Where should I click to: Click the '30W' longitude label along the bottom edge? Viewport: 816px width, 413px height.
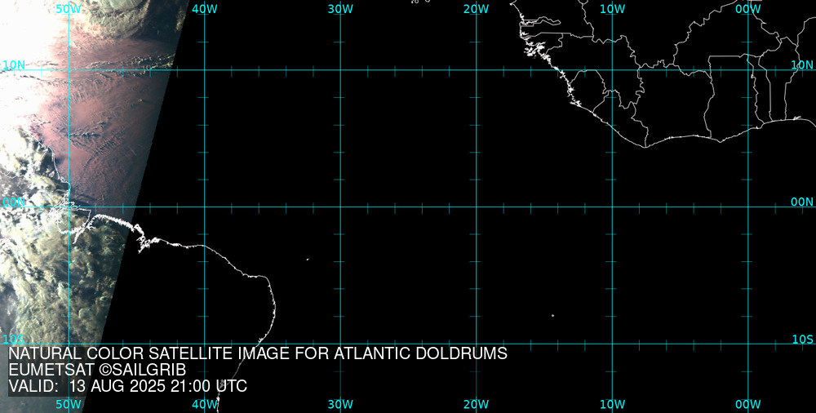pyautogui.click(x=340, y=405)
